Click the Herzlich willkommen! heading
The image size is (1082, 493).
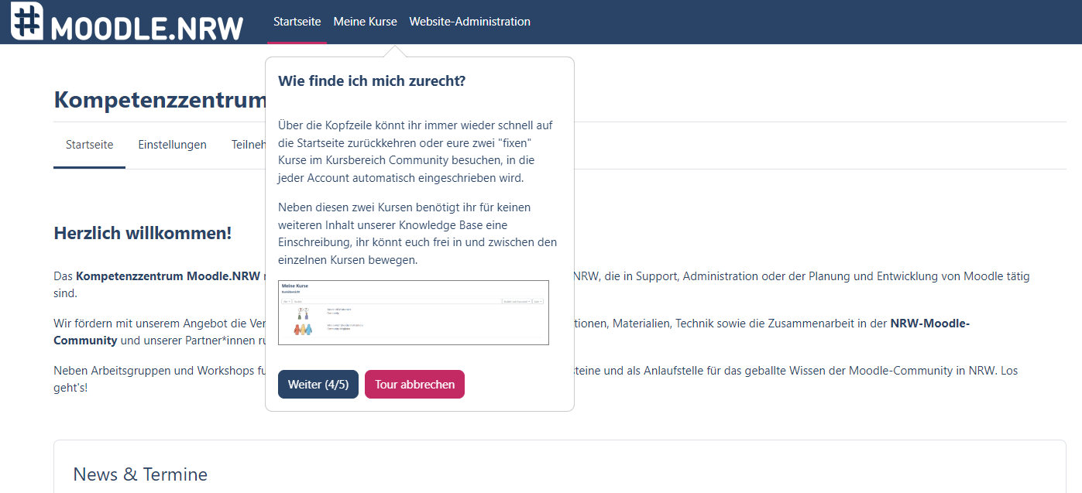coord(143,233)
